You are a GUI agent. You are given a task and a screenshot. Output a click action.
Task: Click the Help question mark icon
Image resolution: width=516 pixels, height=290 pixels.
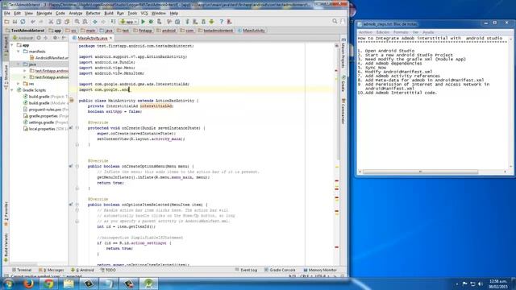pos(222,22)
